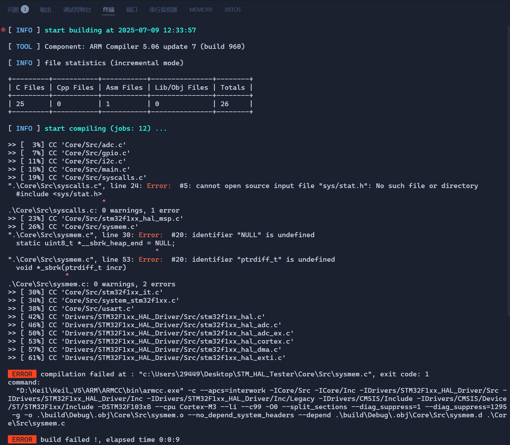Open link ".\Core\Src\sysmem.c", line 53
Image resolution: width=510 pixels, height=445 pixels.
click(x=71, y=260)
